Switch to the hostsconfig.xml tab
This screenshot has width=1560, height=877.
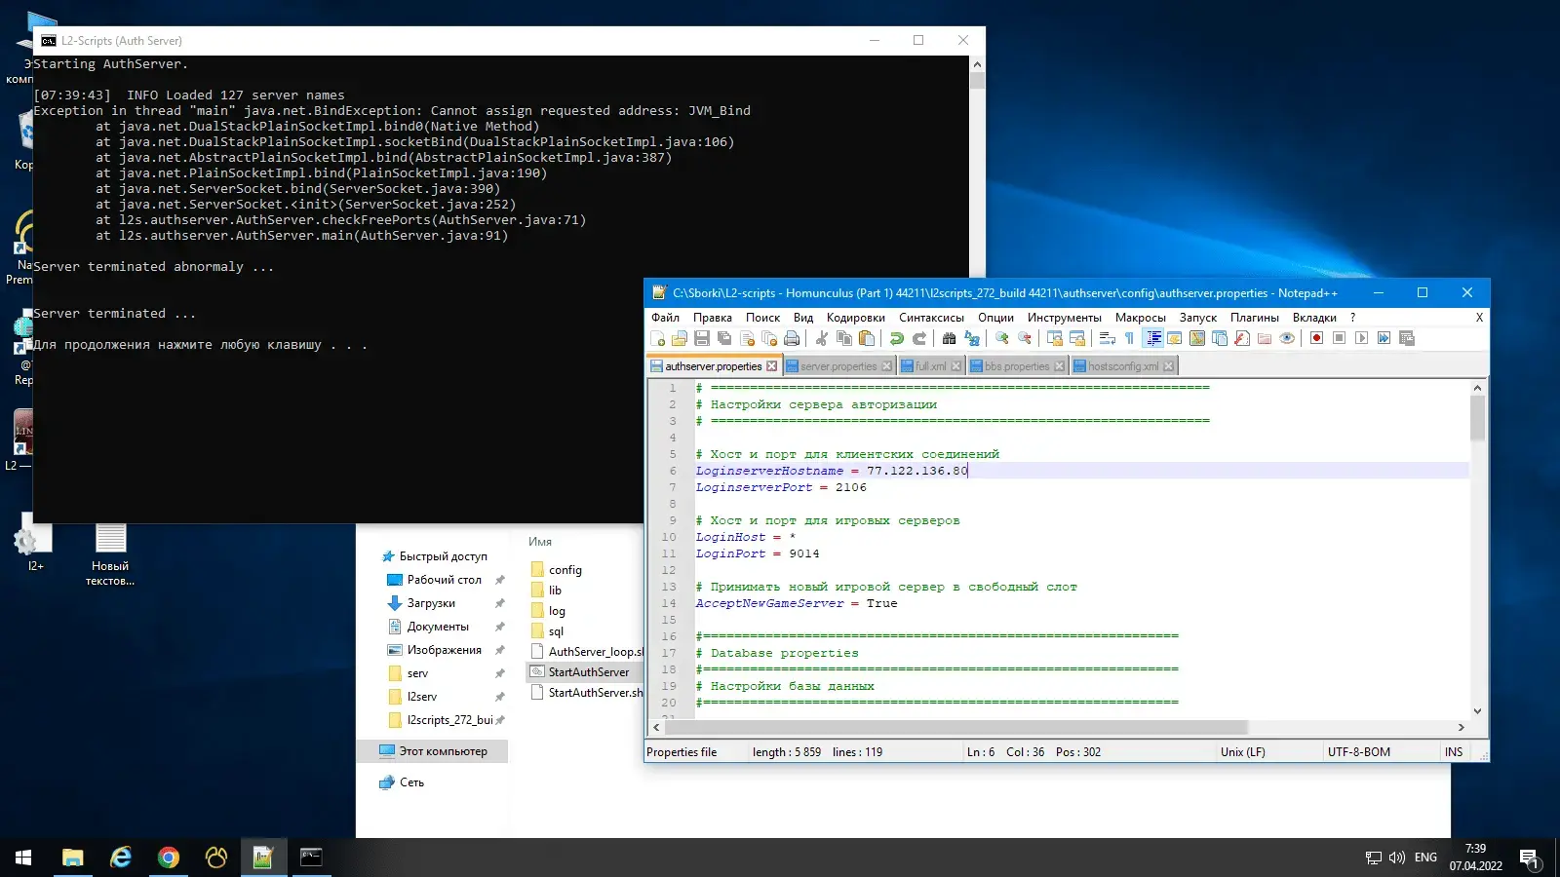point(1123,366)
